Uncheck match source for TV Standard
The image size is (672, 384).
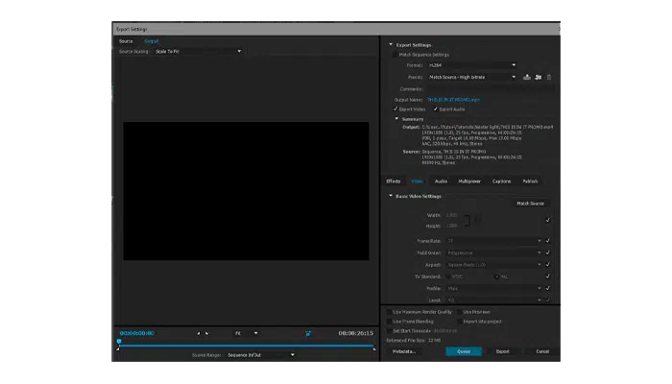[548, 276]
